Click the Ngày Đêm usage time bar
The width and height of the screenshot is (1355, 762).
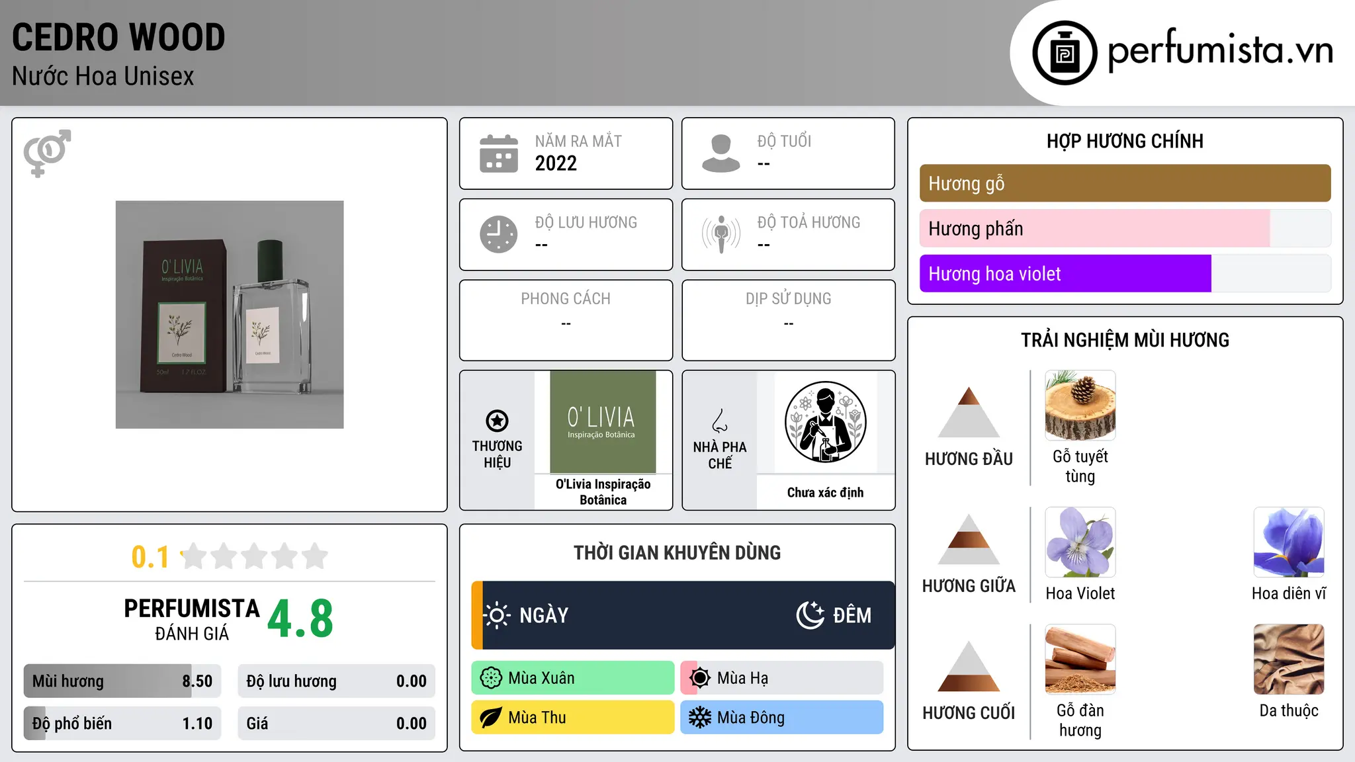(683, 615)
